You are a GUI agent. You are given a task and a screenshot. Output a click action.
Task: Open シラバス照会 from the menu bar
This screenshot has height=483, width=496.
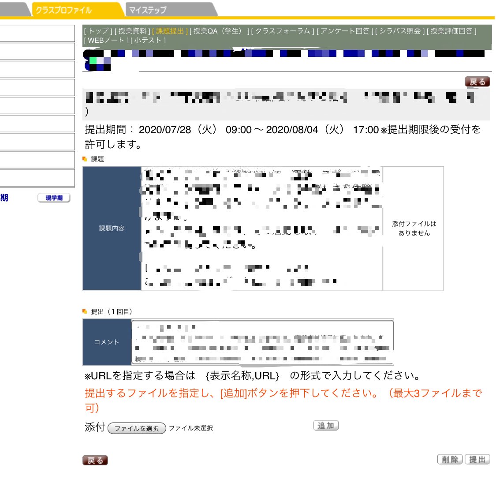coord(398,31)
